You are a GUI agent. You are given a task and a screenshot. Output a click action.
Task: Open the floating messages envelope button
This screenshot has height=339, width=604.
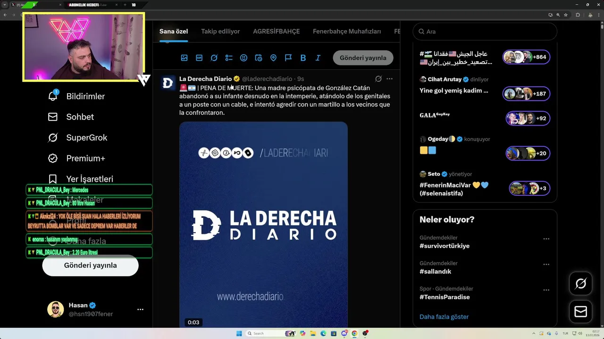(x=581, y=311)
